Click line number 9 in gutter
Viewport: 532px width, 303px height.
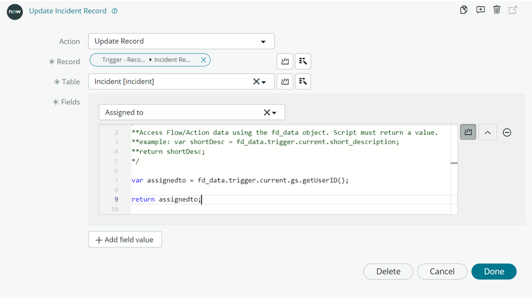click(116, 199)
